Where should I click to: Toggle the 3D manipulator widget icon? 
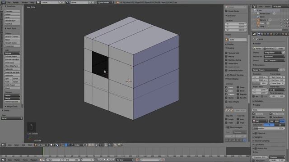(63, 145)
